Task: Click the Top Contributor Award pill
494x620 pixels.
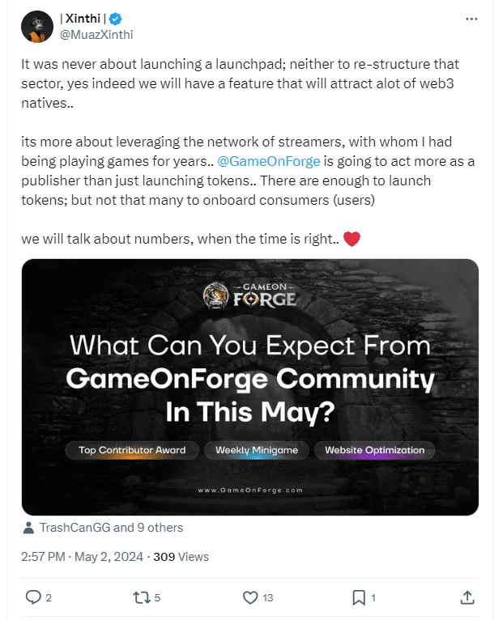Action: [132, 450]
